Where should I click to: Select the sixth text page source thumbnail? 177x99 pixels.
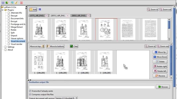click(x=150, y=29)
